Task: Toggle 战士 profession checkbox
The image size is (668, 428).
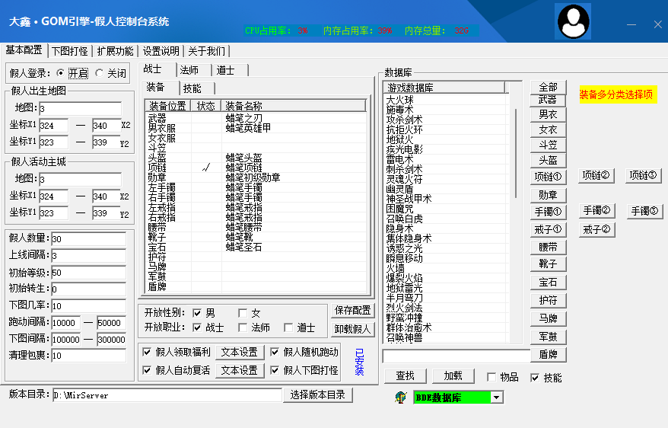Action: (197, 327)
